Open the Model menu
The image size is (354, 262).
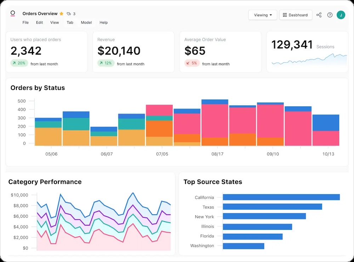coord(86,23)
